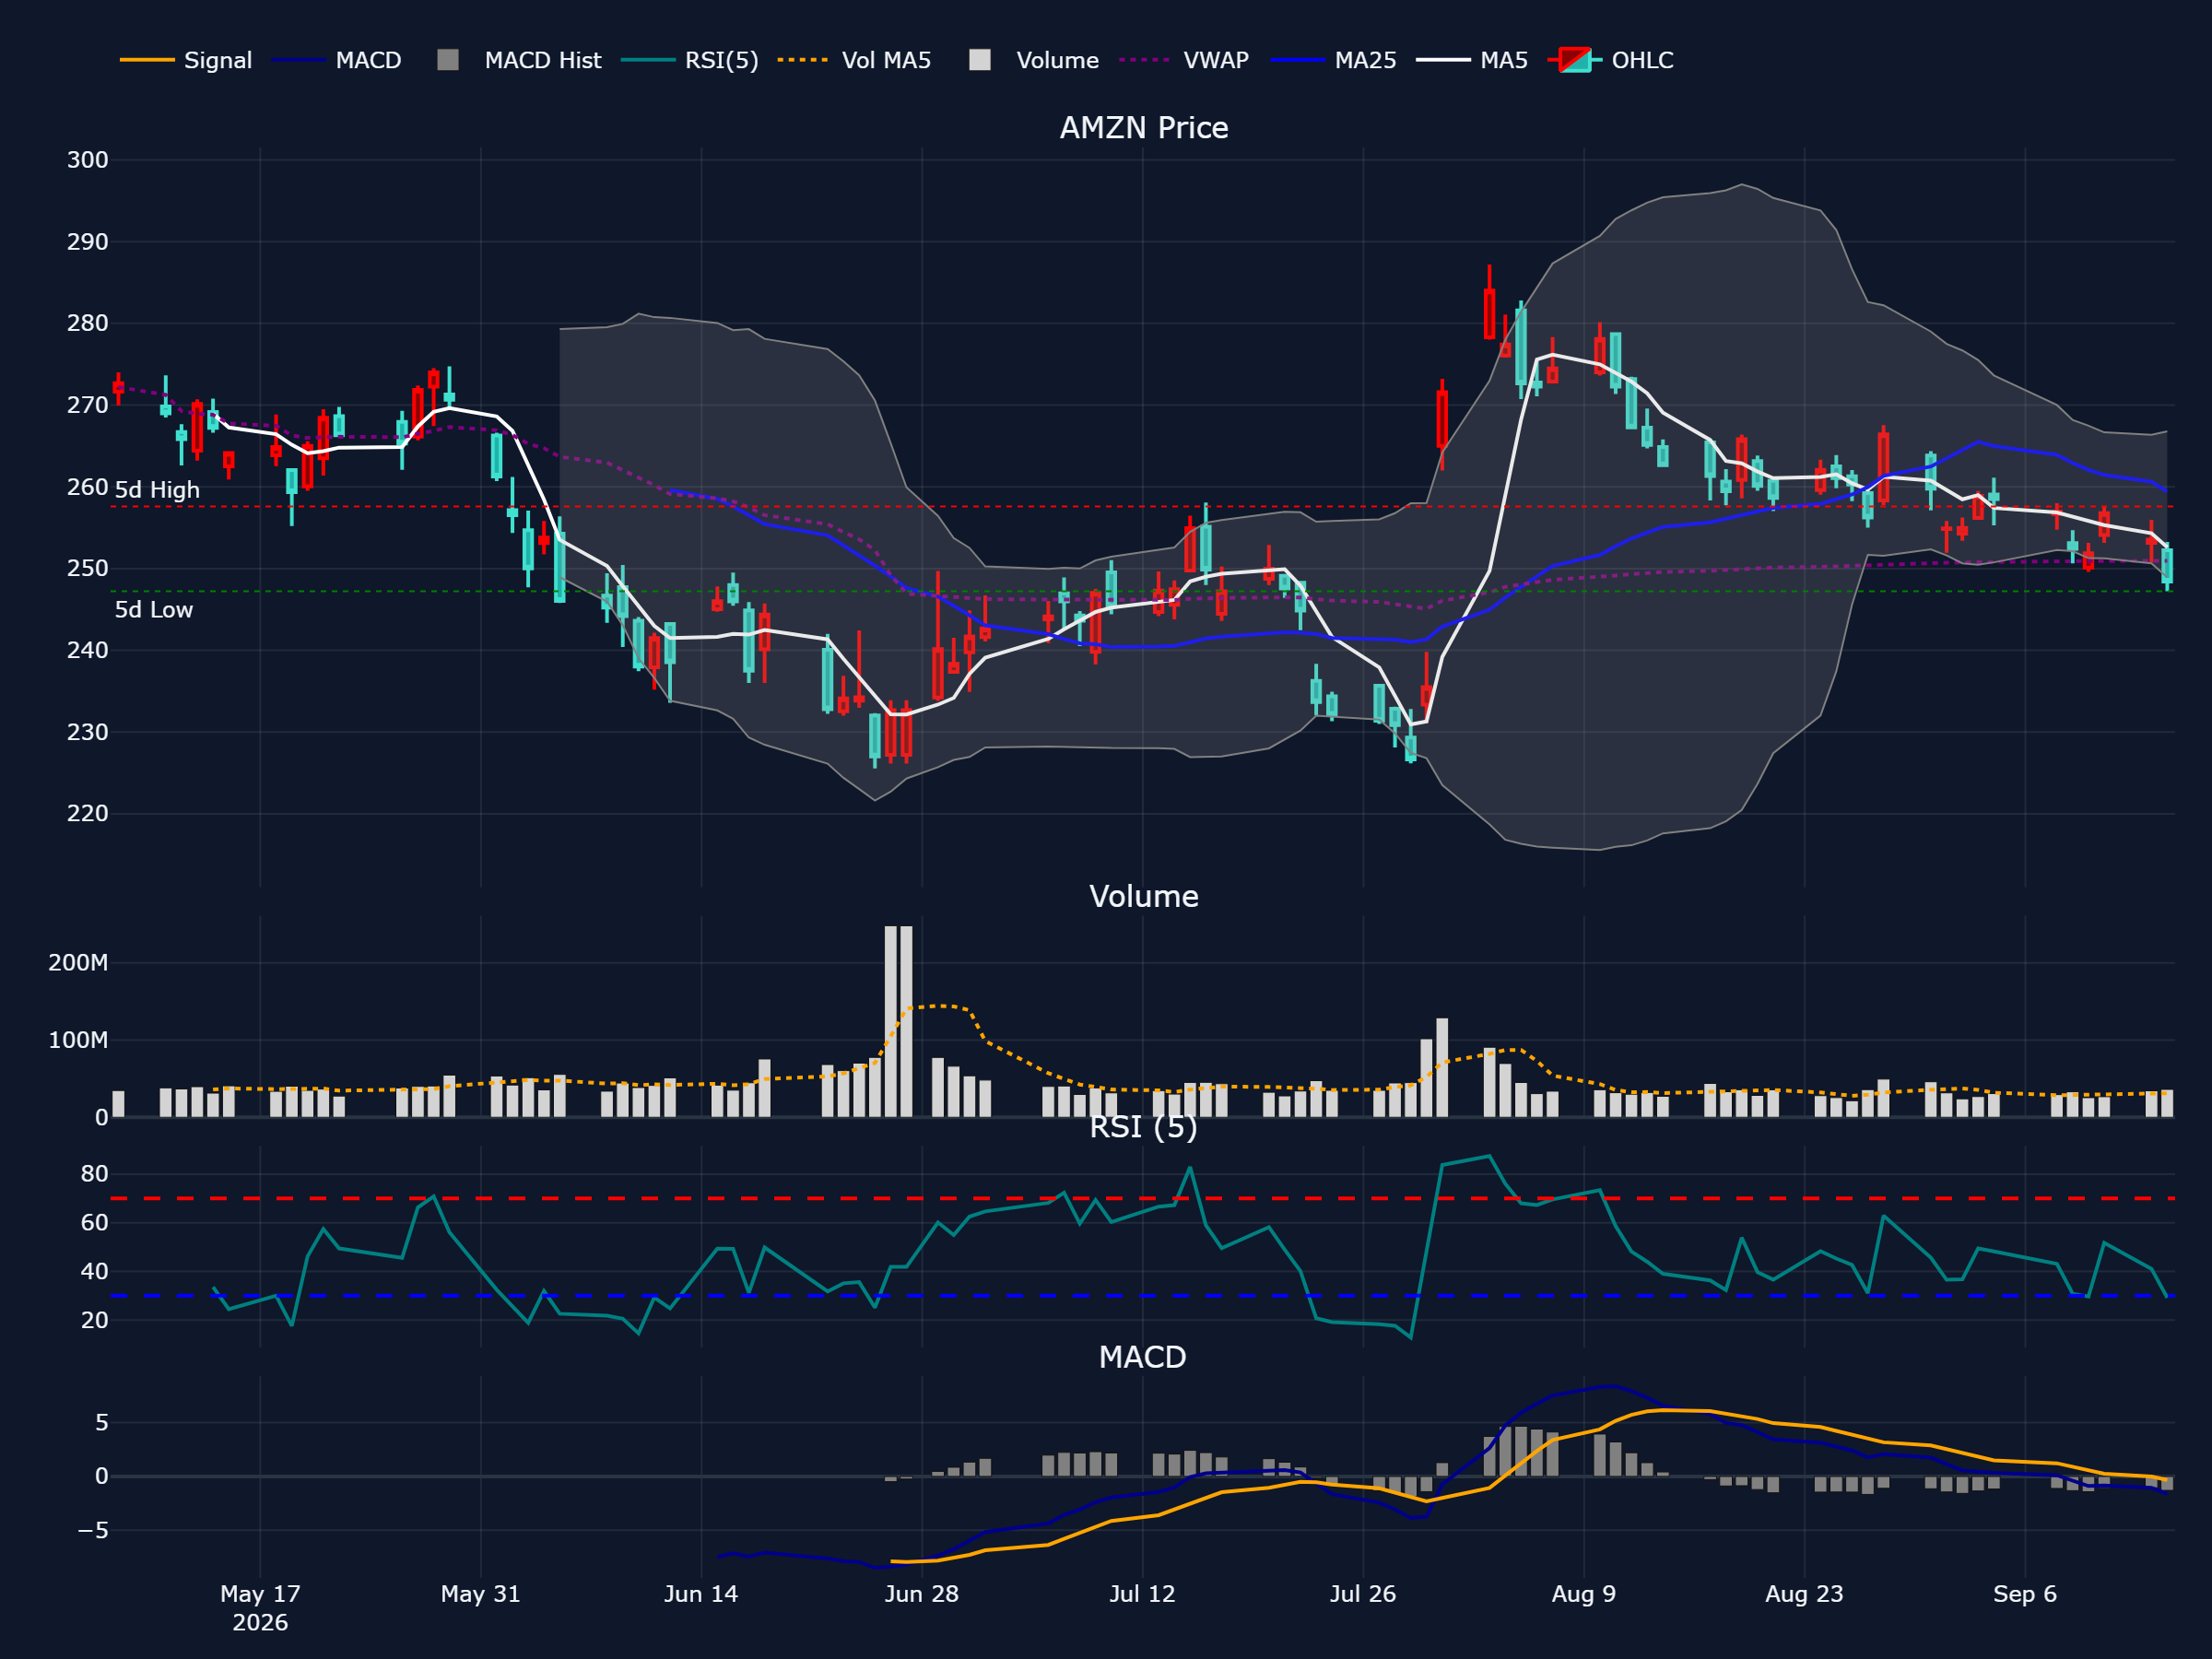Click the 200M volume axis tick
This screenshot has height=1659, width=2212.
pyautogui.click(x=78, y=963)
